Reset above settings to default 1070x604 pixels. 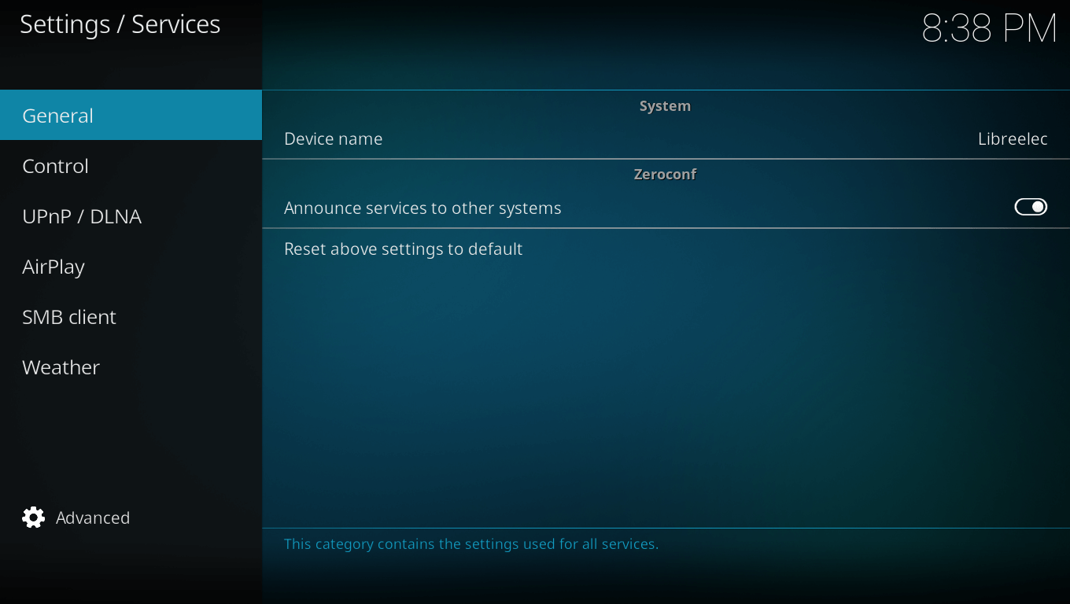coord(403,249)
